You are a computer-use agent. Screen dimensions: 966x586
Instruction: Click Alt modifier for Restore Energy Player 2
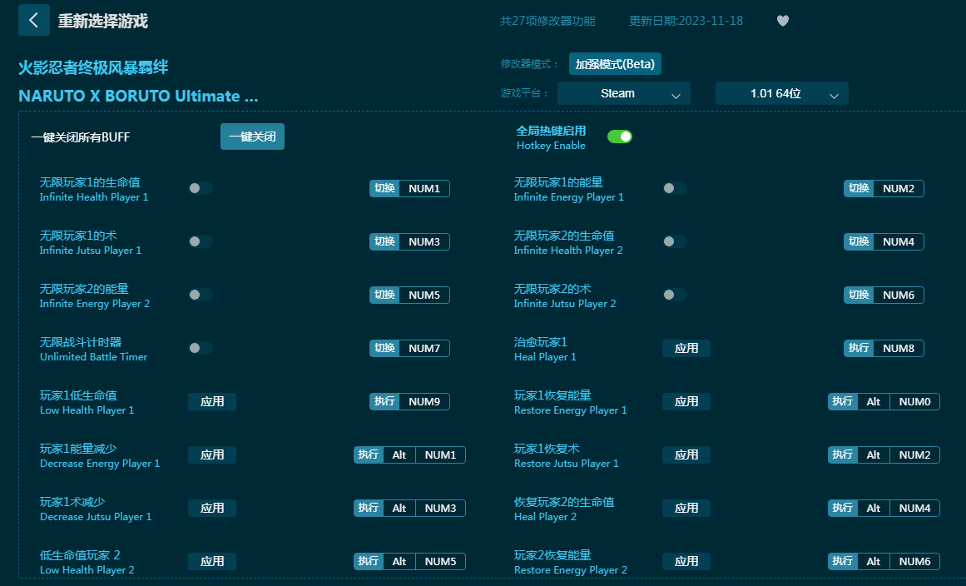click(x=873, y=562)
